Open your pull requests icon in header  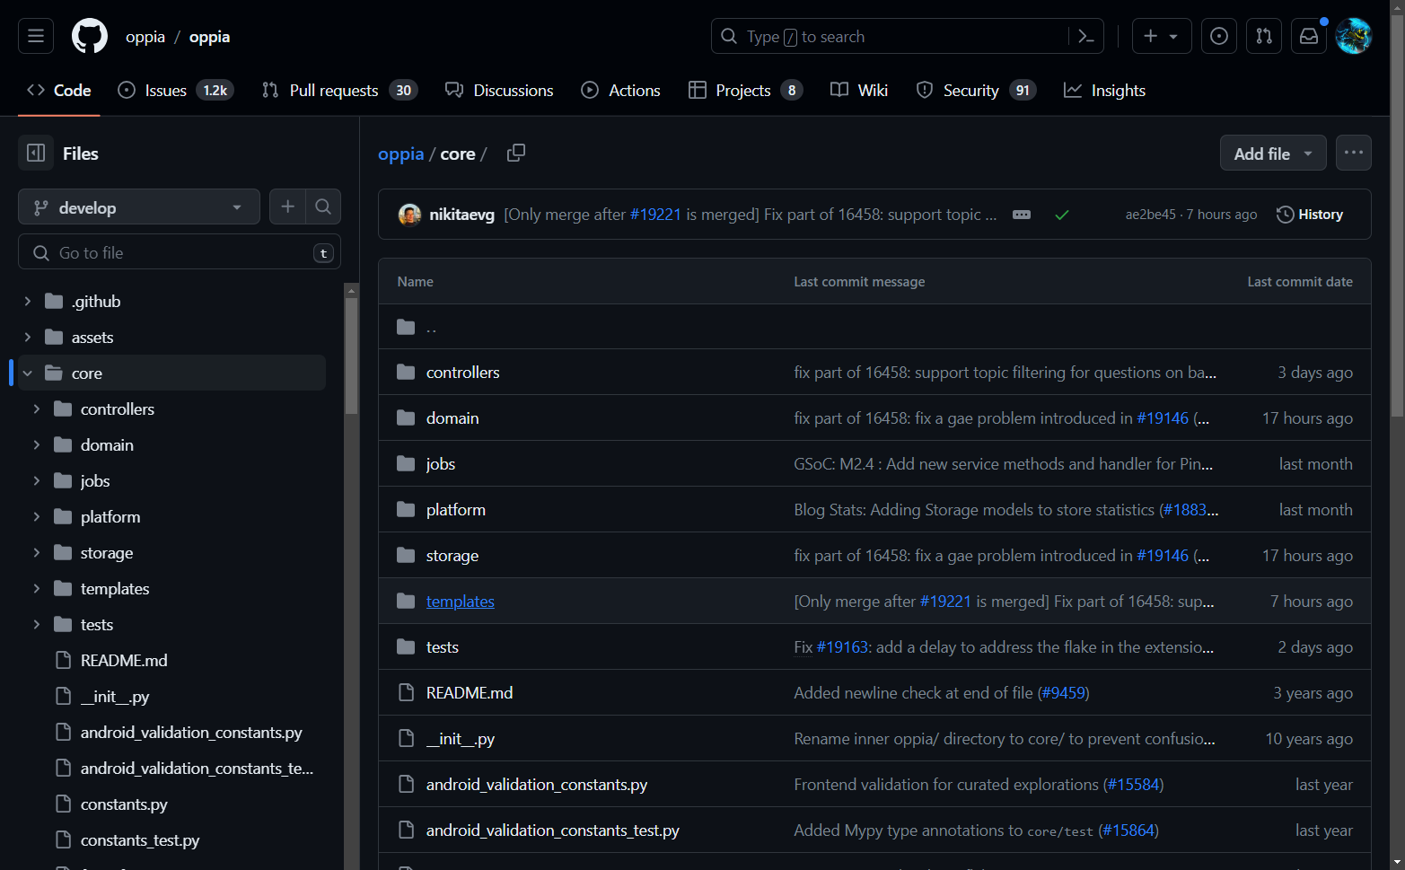pos(1264,36)
